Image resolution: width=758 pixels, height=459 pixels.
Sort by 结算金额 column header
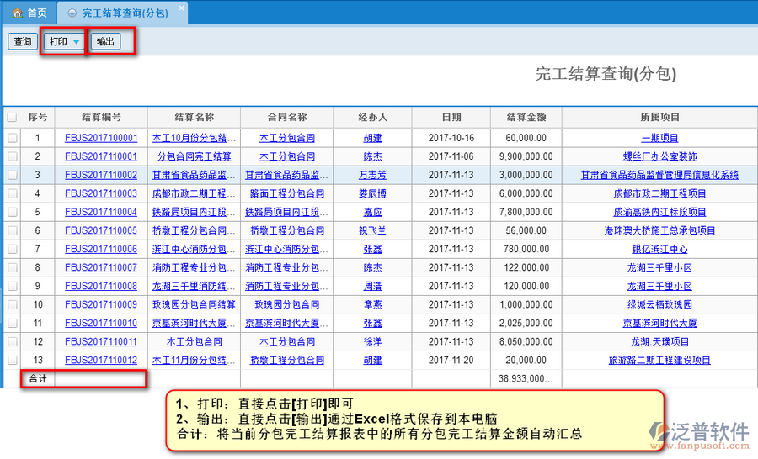[527, 118]
